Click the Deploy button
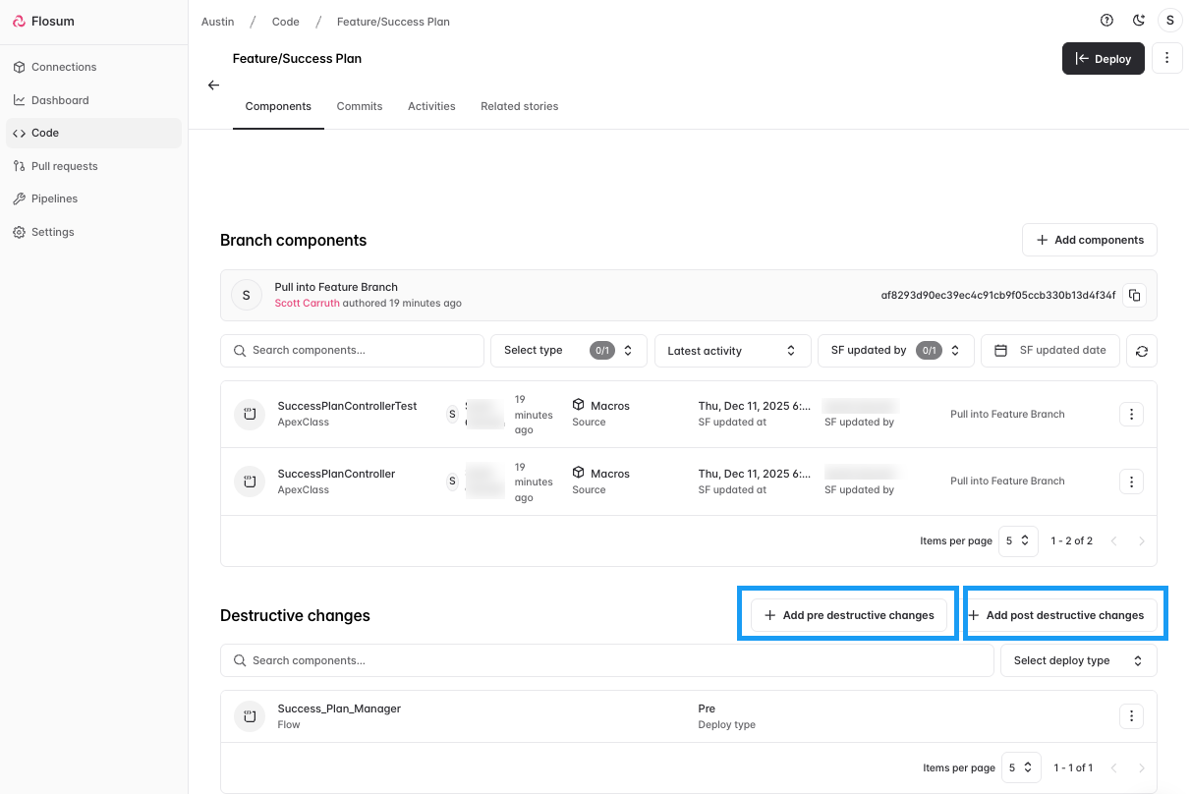This screenshot has width=1191, height=794. [1103, 59]
